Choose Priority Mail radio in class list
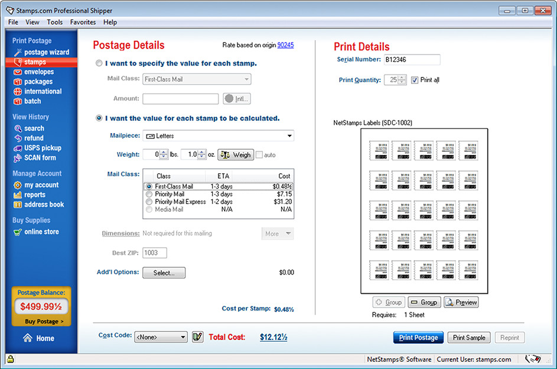 pyautogui.click(x=149, y=194)
